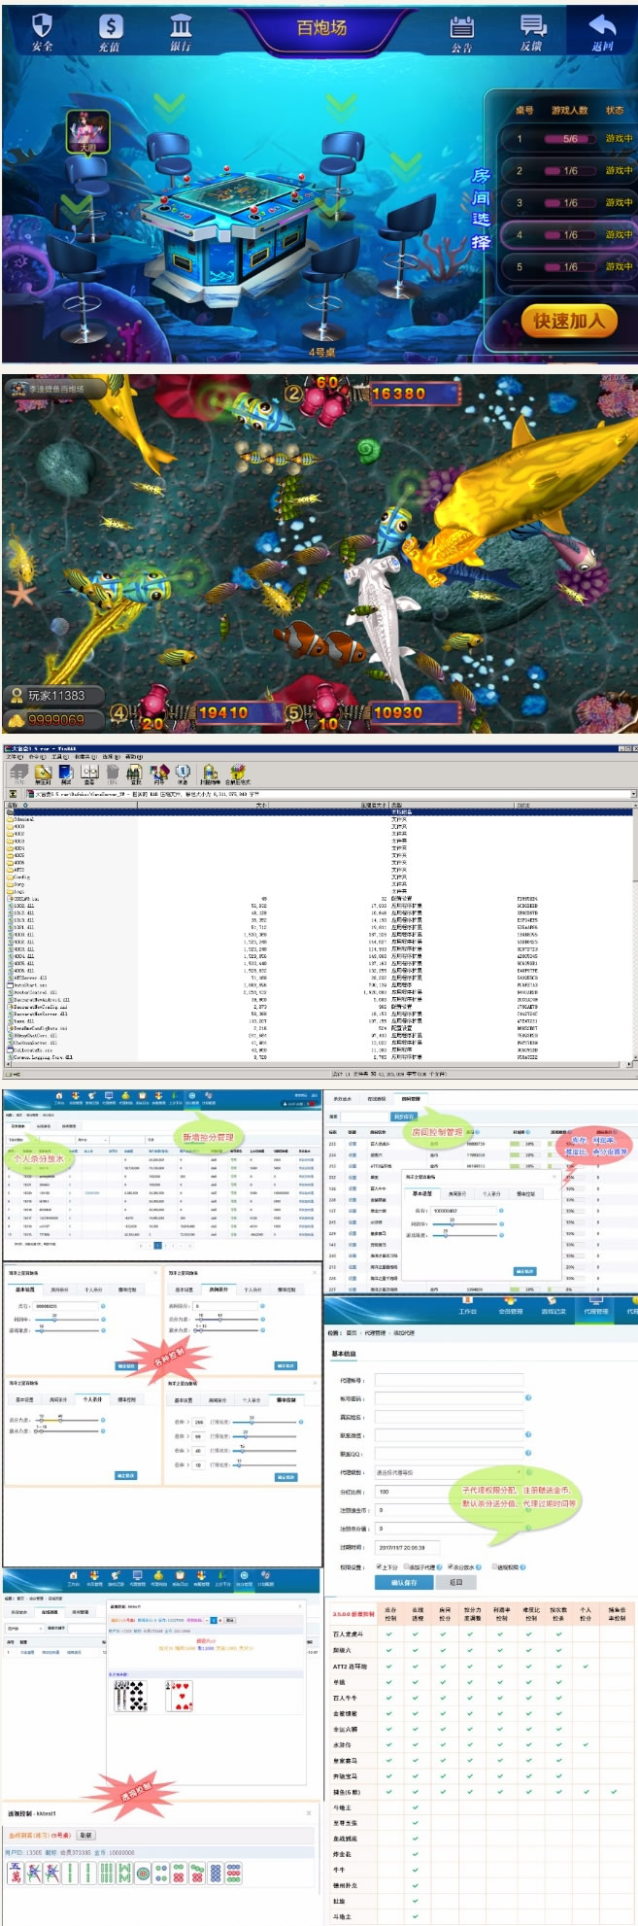Click the 反馈 feedback icon
Viewport: 638px width, 1926px height.
pyautogui.click(x=532, y=29)
